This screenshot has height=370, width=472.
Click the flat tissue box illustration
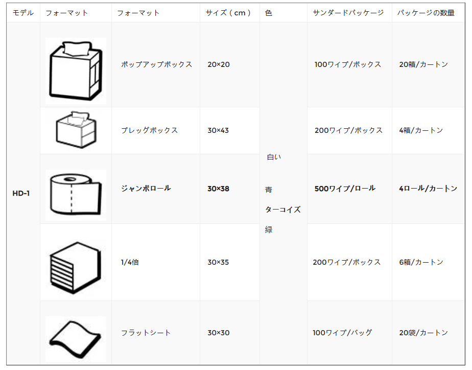[76, 130]
